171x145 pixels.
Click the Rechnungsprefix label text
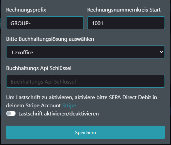coord(26,10)
